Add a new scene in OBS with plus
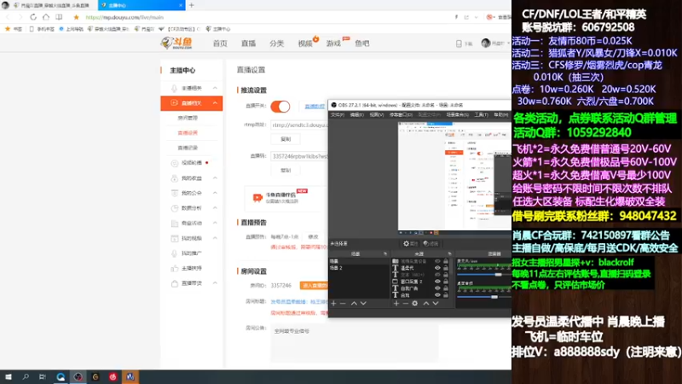Viewport: 682px width, 384px height. 333,304
